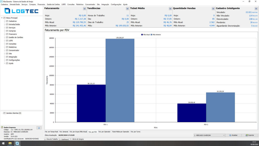The height and width of the screenshot is (146, 259).
Task: Switch to Fat. em Tempo Real tab
Action: pos(51,132)
